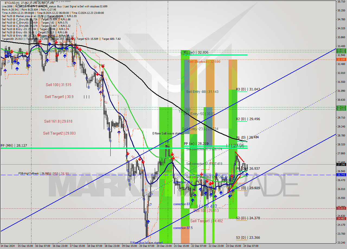The width and height of the screenshot is (347, 249).
Task: Click the 'Sell Target1 | 30.9' label
Action: [x=59, y=97]
